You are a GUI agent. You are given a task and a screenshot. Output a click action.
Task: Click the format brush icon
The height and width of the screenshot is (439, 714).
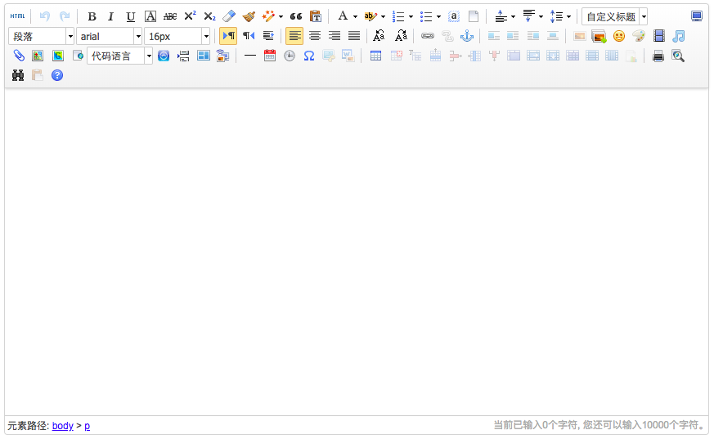(249, 16)
